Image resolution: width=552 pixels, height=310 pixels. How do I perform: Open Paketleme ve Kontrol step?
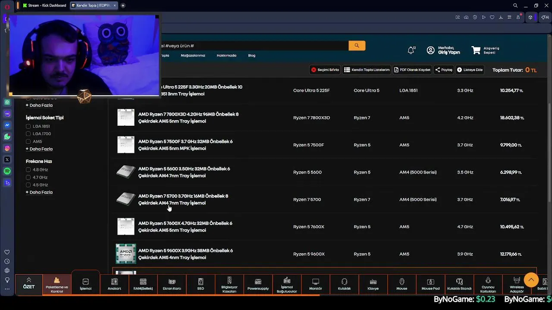click(x=56, y=285)
